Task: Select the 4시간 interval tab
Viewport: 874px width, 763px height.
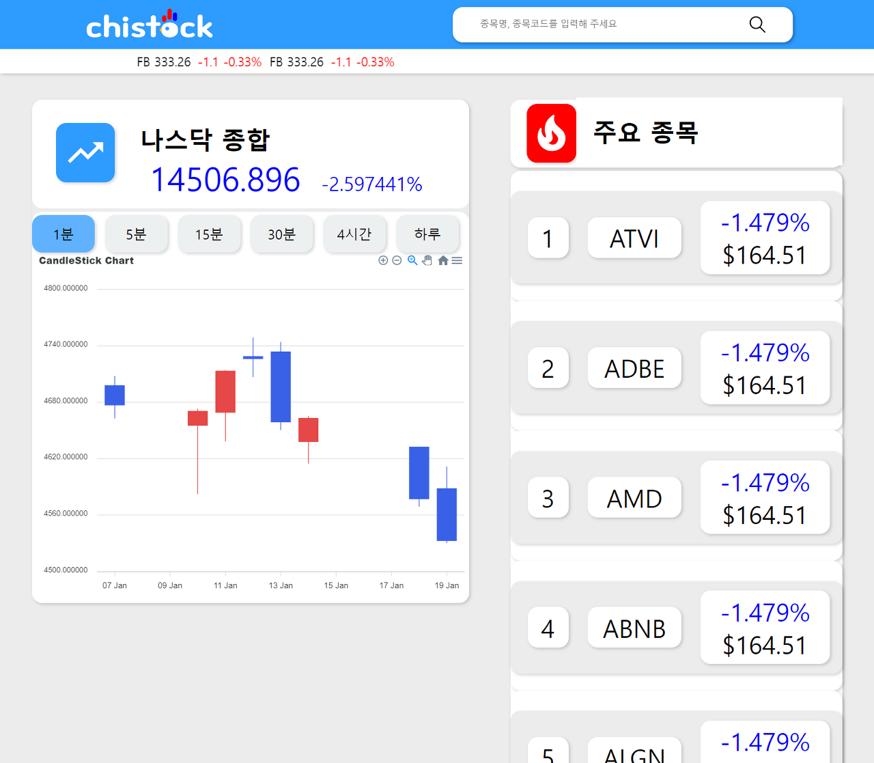Action: click(x=354, y=234)
